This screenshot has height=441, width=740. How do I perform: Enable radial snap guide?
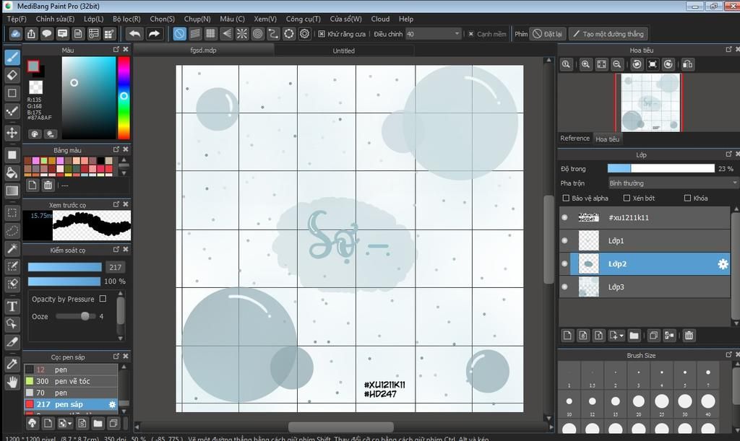(241, 34)
